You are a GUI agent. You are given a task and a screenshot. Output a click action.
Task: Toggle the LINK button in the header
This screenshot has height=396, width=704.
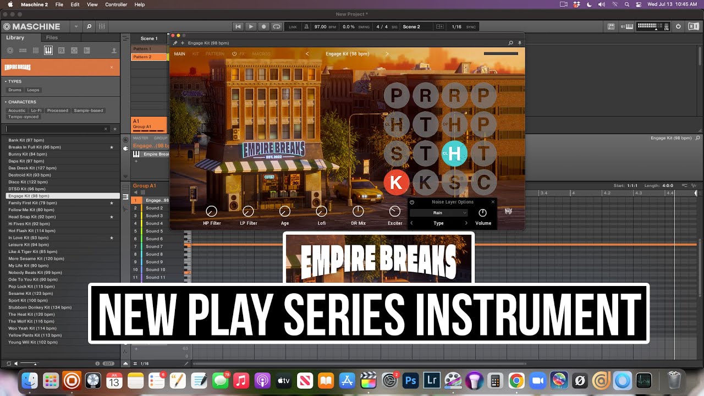[x=293, y=26]
